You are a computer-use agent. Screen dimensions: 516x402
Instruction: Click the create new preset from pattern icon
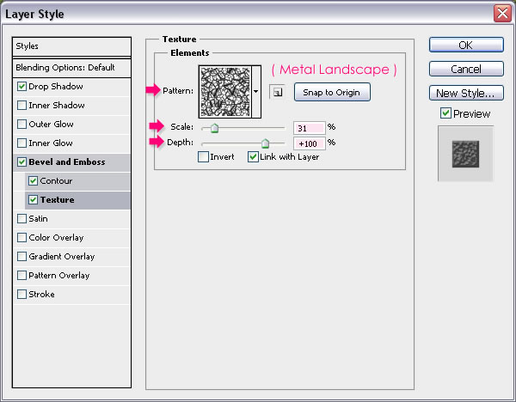click(x=277, y=93)
